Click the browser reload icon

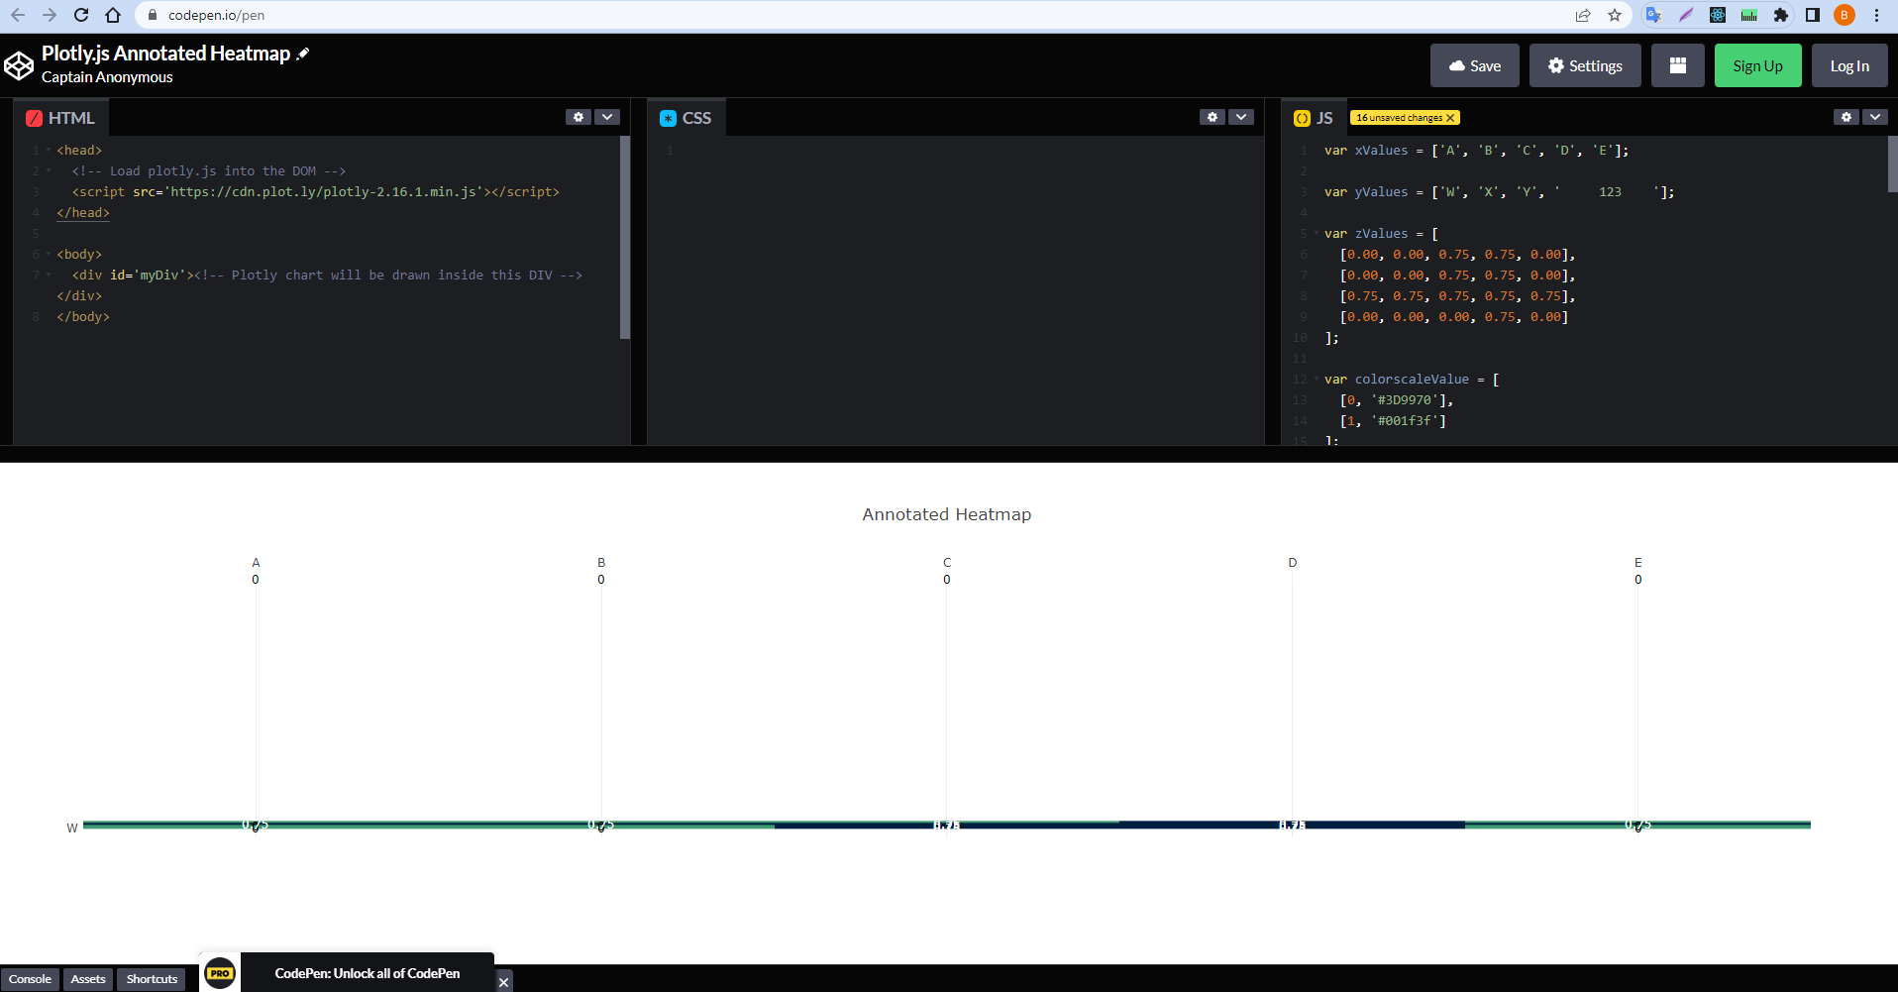tap(81, 15)
